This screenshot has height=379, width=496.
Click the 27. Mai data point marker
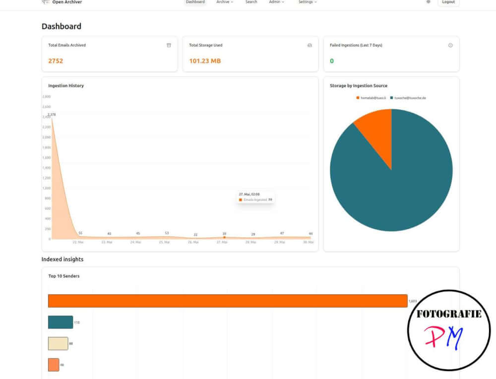tap(224, 237)
